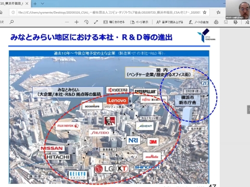Pin the PDF toolbar
The image size is (250, 187).
(x=247, y=22)
